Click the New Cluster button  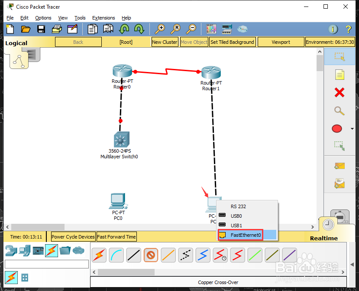tap(165, 42)
